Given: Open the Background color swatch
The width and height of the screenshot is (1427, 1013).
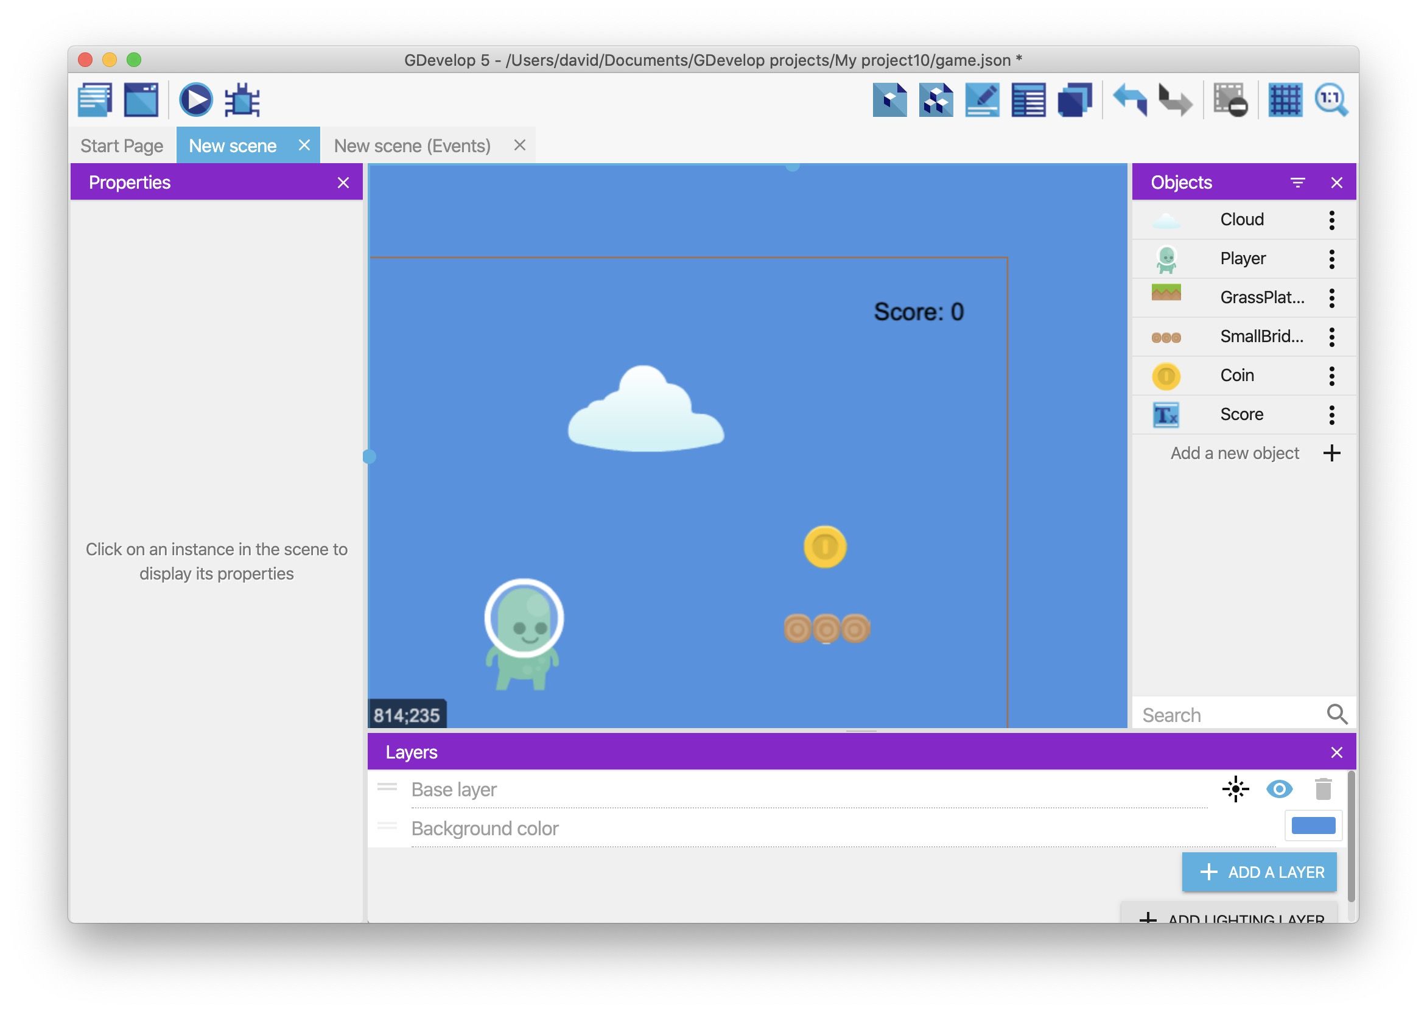Looking at the screenshot, I should click(x=1313, y=826).
